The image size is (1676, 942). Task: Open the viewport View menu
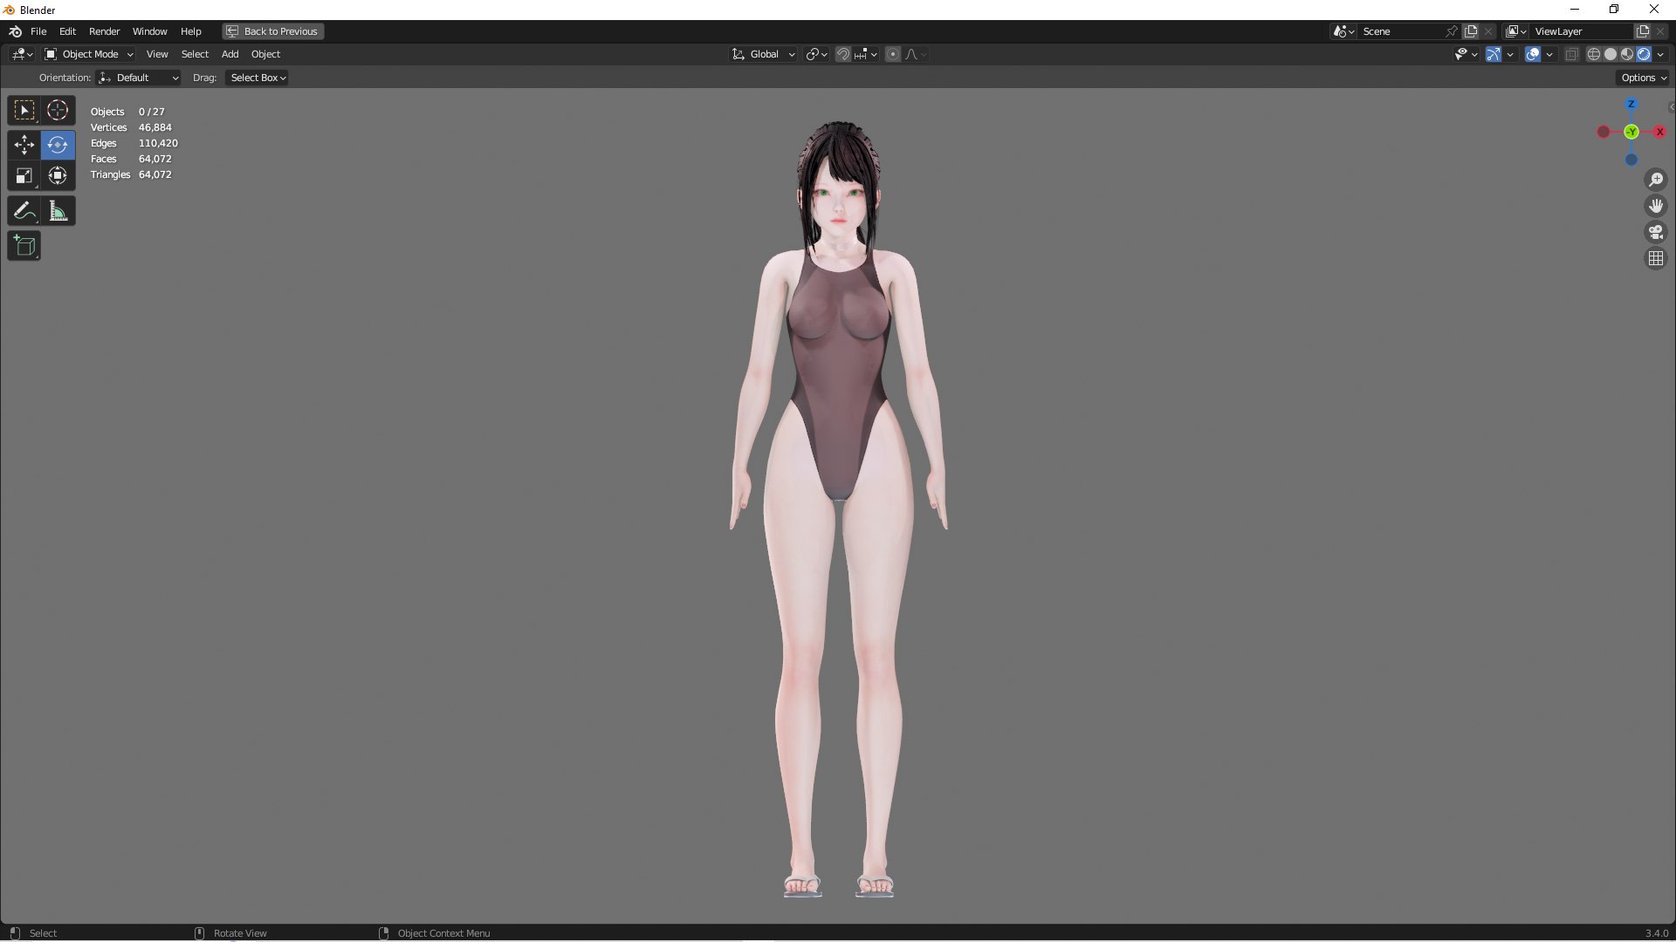coord(157,54)
